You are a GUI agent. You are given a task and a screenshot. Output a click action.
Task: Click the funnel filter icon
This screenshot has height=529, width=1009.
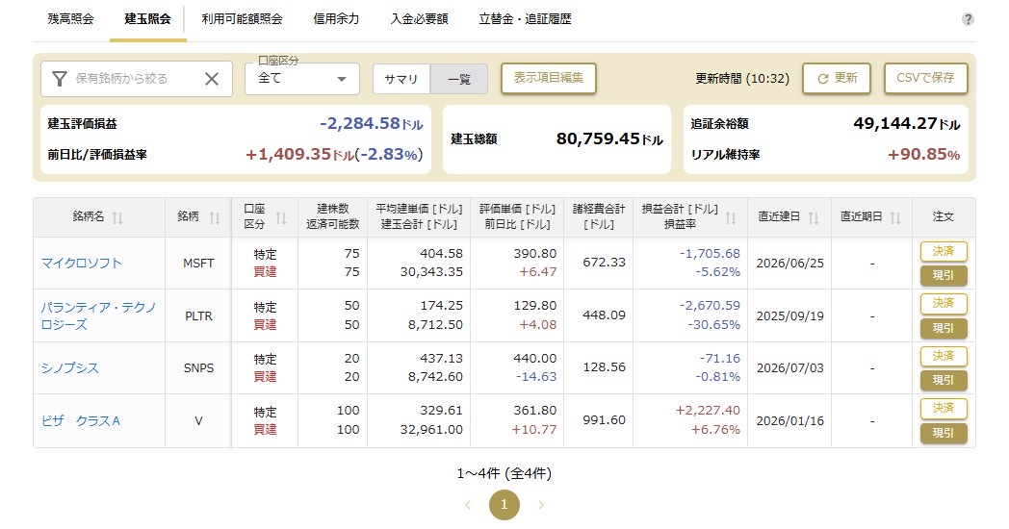59,79
